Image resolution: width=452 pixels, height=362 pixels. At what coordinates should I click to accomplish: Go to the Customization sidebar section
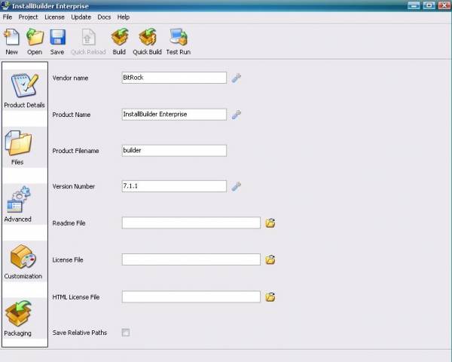tap(25, 261)
